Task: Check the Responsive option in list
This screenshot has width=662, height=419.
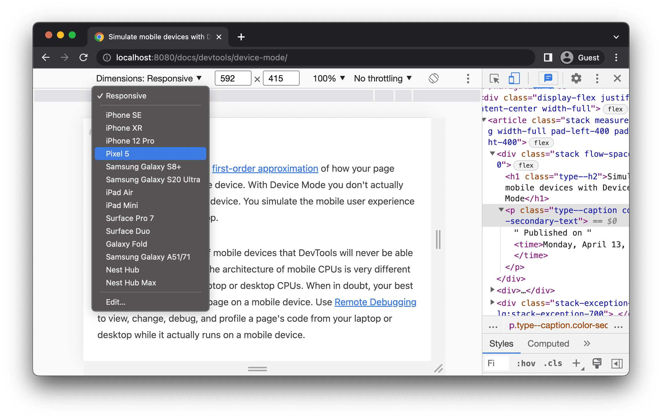Action: 126,96
